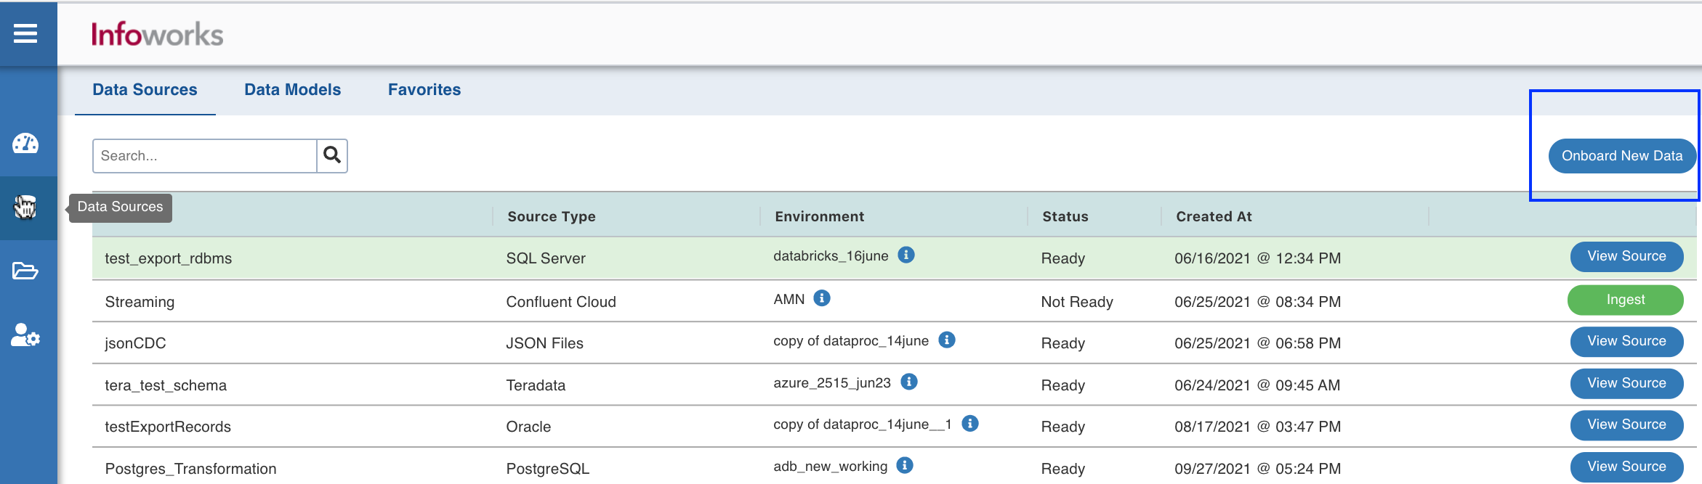Click the Onboard New Data button
Screen dimensions: 1702x484
coord(1622,156)
